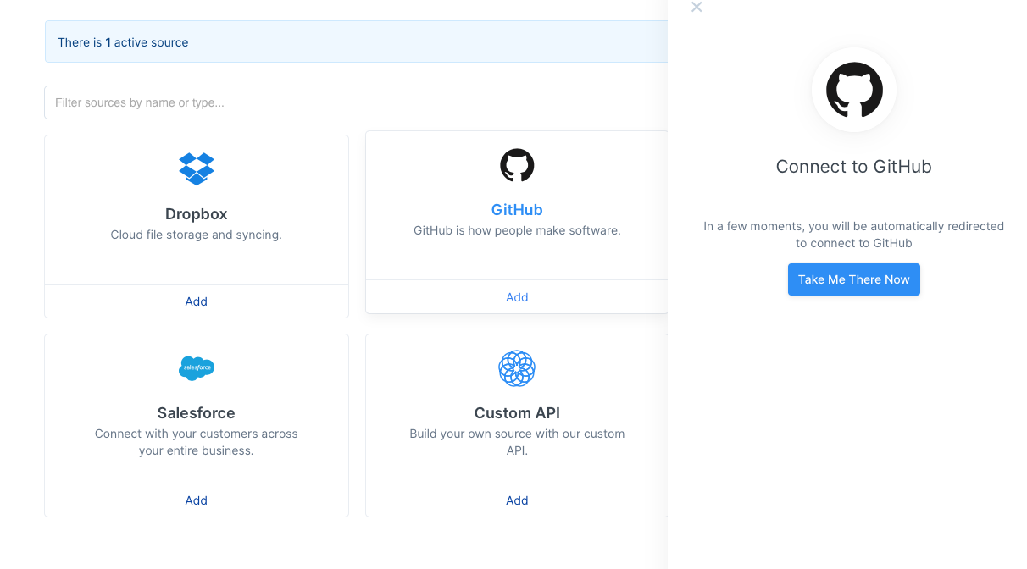Click the Custom API flower icon
This screenshot has width=1027, height=569.
tap(517, 368)
